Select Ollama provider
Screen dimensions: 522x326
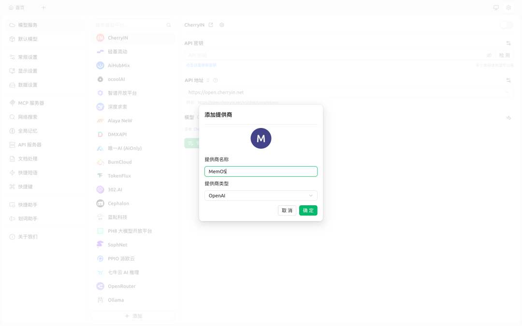tap(133, 300)
